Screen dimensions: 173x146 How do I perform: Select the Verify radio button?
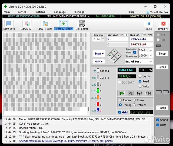140,77
